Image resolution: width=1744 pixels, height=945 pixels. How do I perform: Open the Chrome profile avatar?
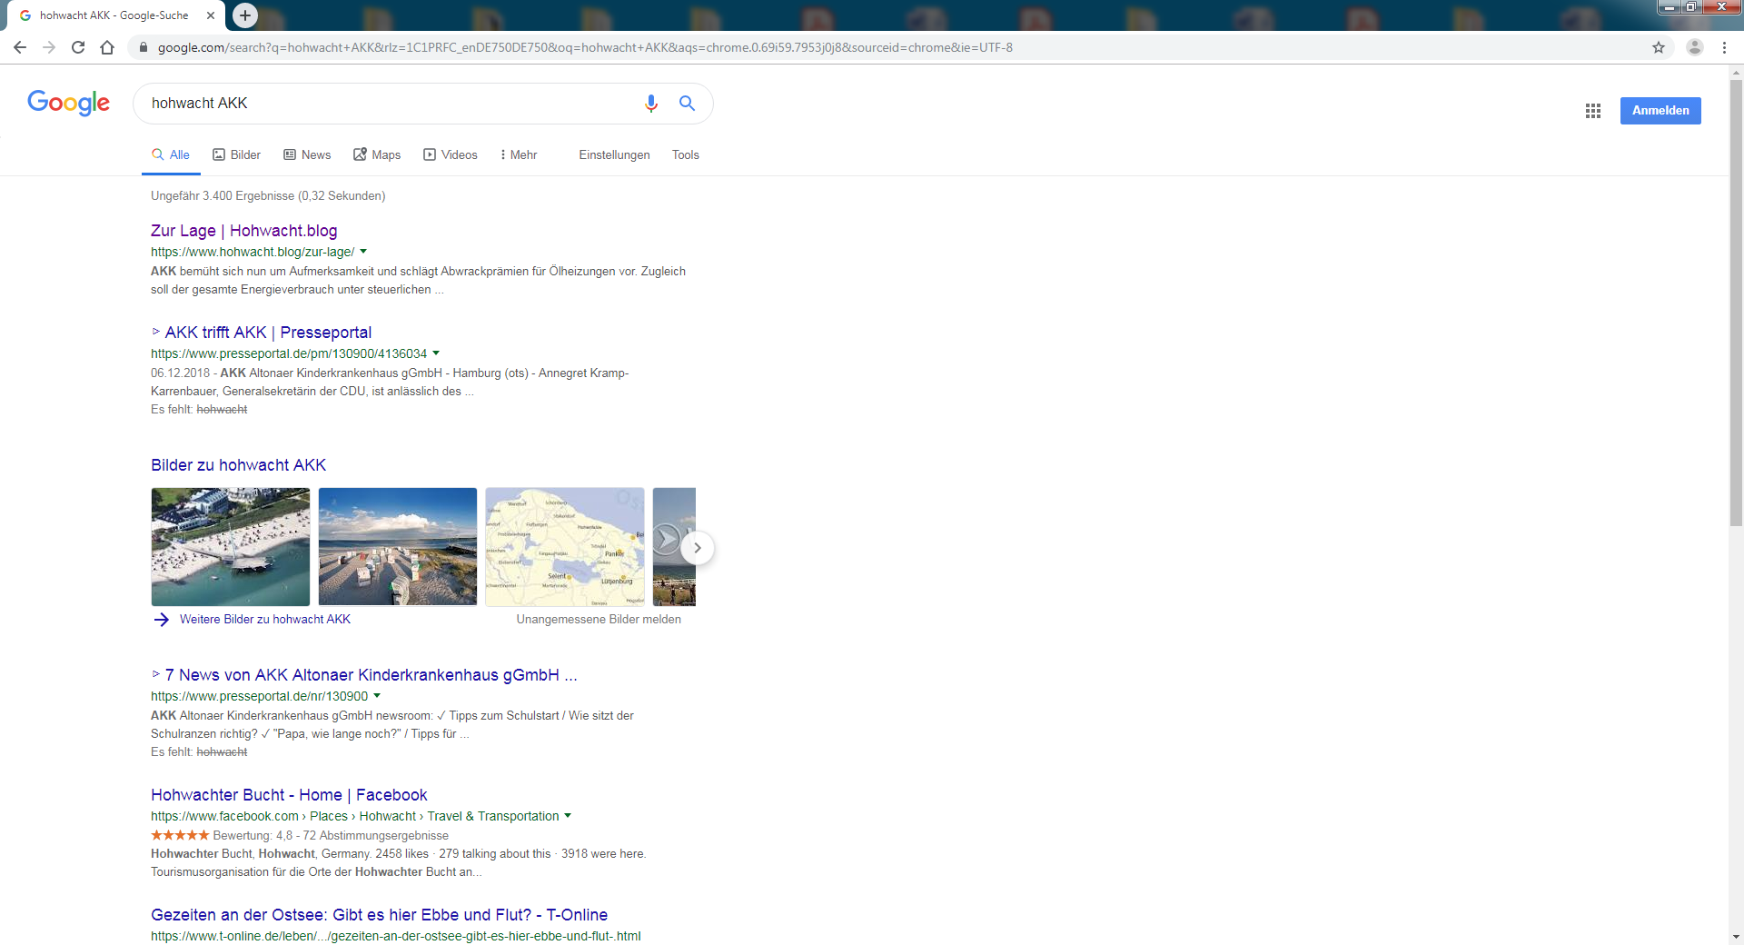[x=1694, y=47]
